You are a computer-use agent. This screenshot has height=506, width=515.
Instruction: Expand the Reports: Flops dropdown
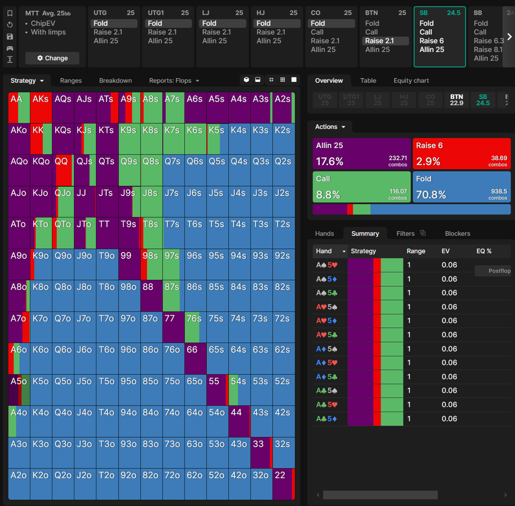coord(174,81)
